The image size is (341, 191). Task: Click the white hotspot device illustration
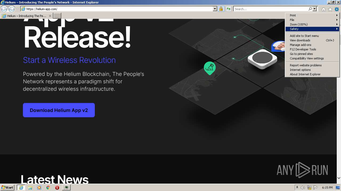click(x=262, y=59)
